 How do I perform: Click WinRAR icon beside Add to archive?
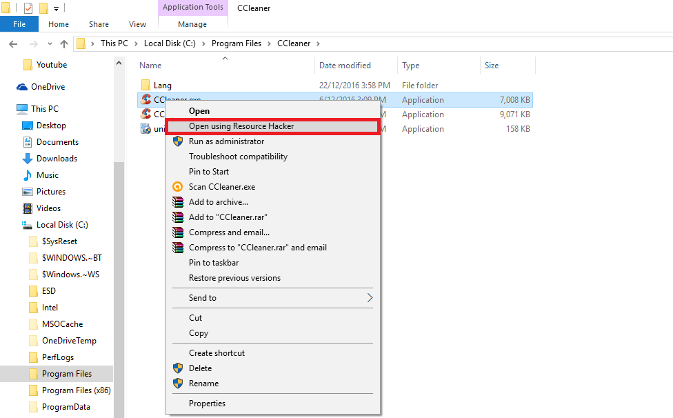click(178, 202)
